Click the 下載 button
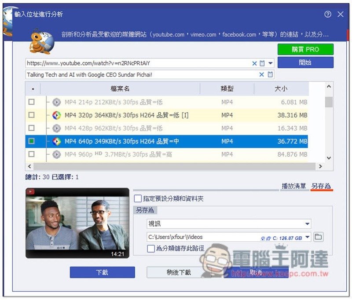Viewport: 352px width, 300px height. [102, 272]
